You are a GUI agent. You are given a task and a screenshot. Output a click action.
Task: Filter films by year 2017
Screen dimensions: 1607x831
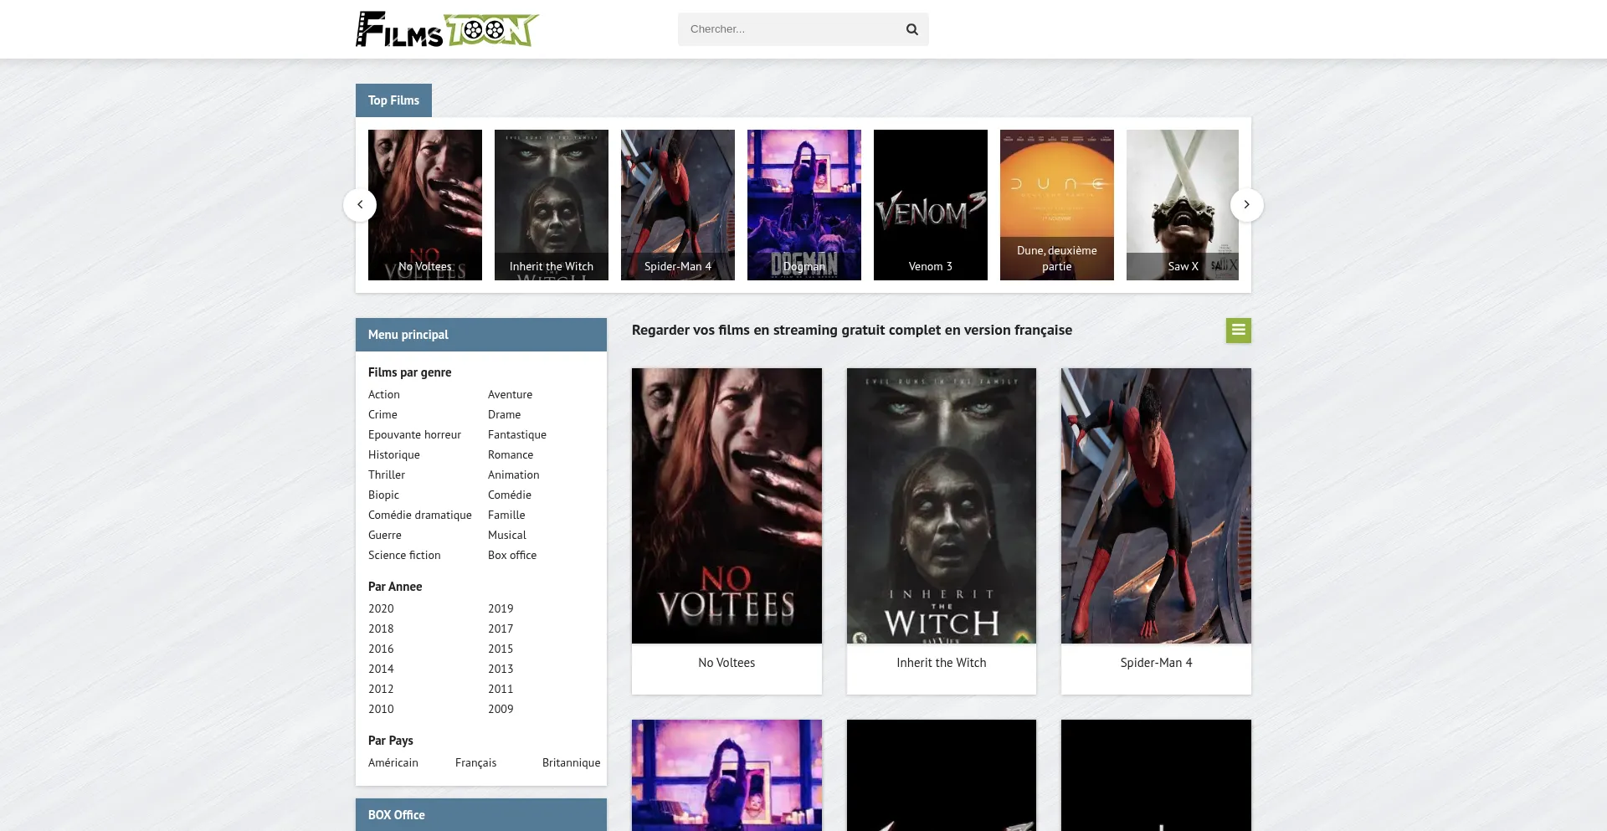click(501, 629)
